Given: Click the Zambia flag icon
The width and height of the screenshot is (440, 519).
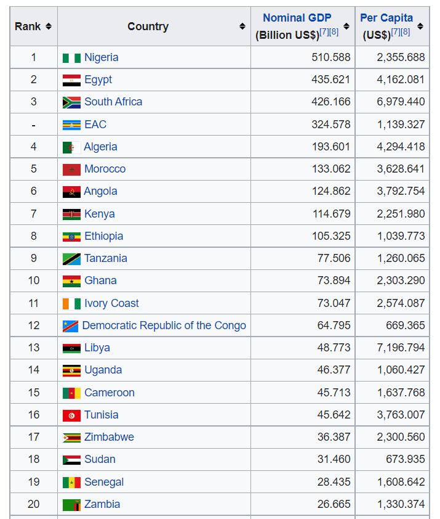Looking at the screenshot, I should pyautogui.click(x=71, y=505).
